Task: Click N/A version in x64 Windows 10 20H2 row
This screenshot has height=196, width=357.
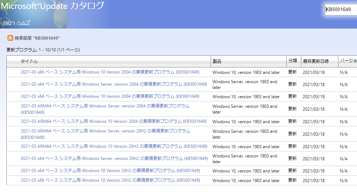Action: [x=343, y=171]
